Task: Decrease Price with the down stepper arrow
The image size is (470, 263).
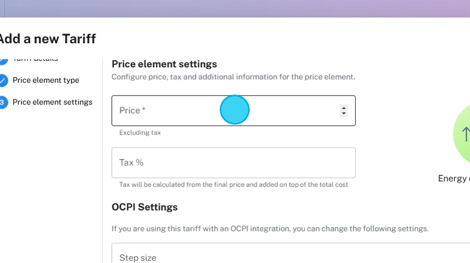Action: [x=344, y=114]
